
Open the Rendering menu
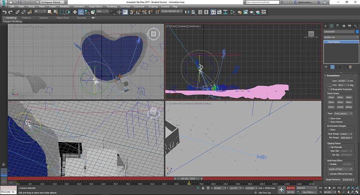pos(112,7)
